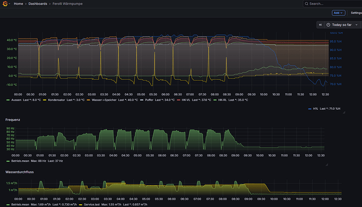
Task: Click 'Last *: 71.0 %H' value
Action: pos(330,108)
